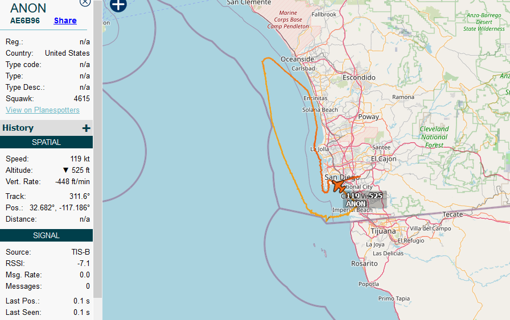Click the Cleveland National Forest label

[x=434, y=137]
